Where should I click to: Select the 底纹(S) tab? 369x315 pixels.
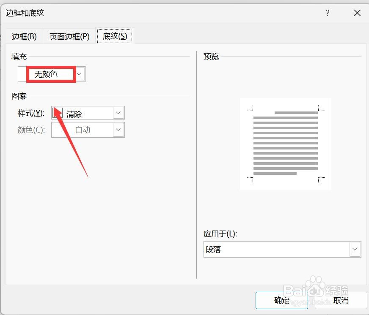115,36
